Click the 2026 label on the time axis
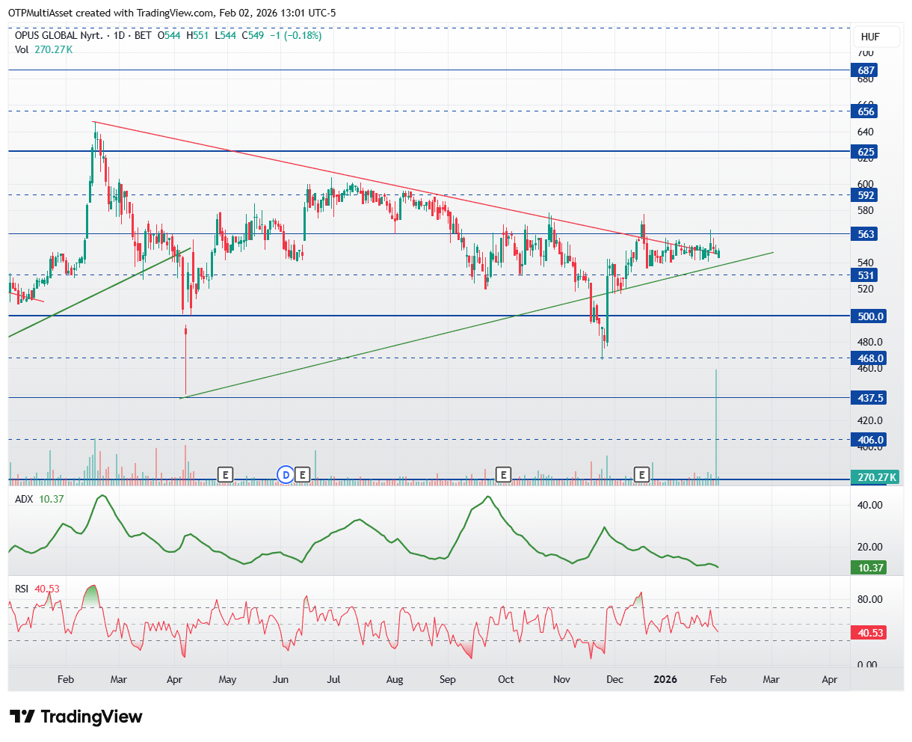 665,679
